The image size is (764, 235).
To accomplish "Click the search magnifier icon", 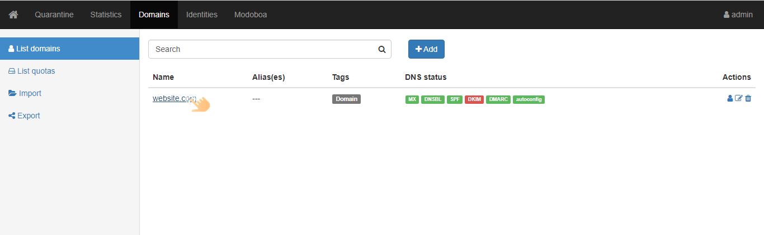I will (382, 49).
